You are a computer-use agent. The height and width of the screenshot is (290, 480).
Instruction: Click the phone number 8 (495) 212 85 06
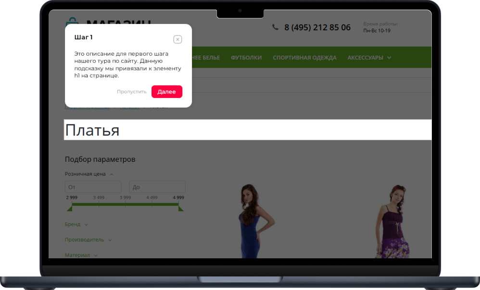pos(317,27)
